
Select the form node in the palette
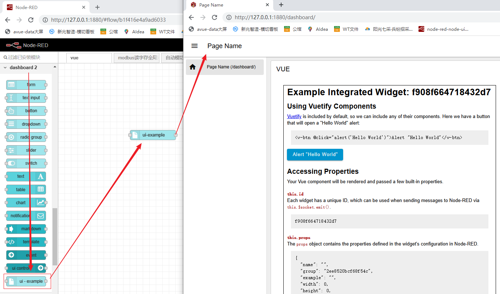[26, 85]
